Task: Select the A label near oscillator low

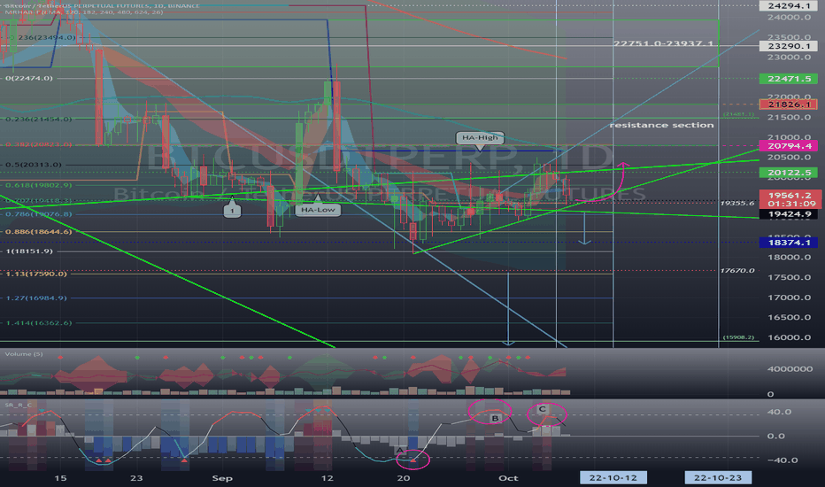Action: click(x=400, y=450)
